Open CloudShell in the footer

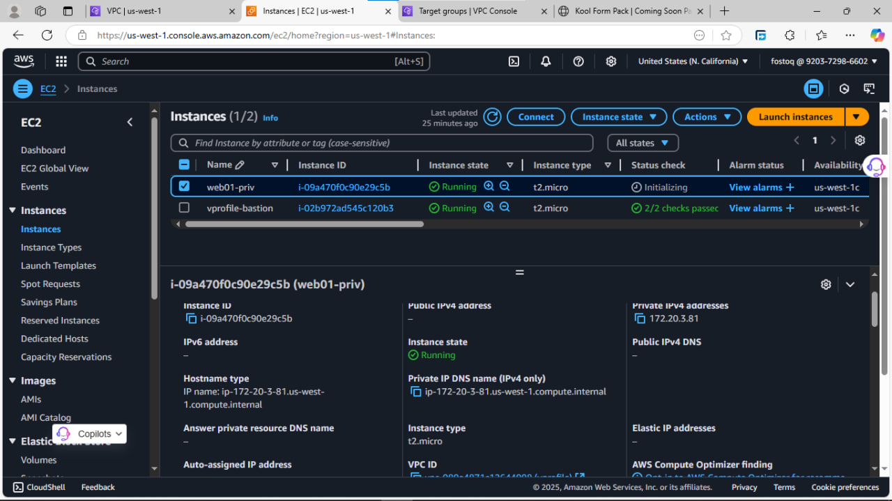pos(39,487)
